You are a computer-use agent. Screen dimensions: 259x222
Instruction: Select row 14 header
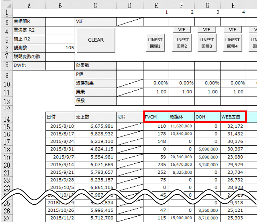coord(7,117)
